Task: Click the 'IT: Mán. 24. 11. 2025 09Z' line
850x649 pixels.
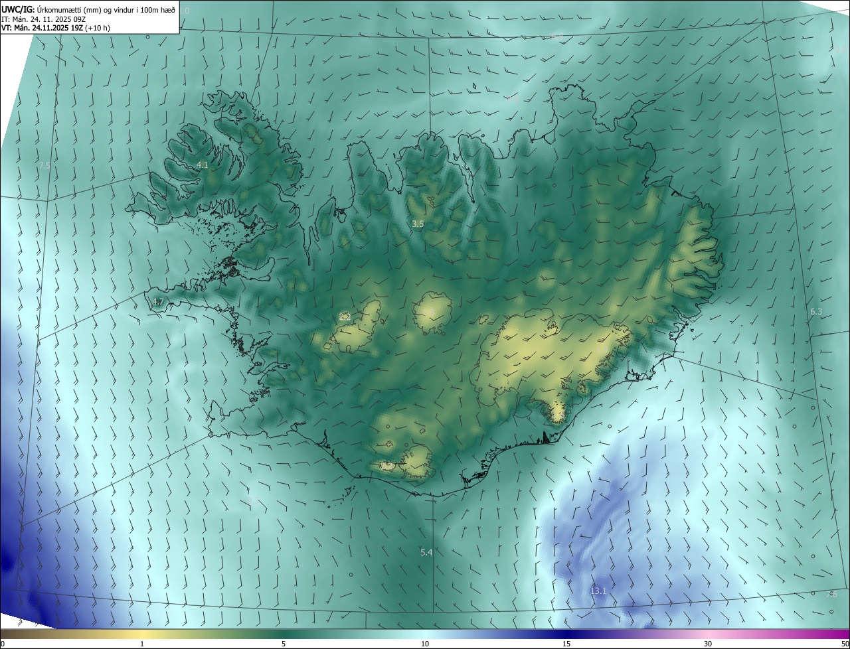Action: pyautogui.click(x=45, y=19)
